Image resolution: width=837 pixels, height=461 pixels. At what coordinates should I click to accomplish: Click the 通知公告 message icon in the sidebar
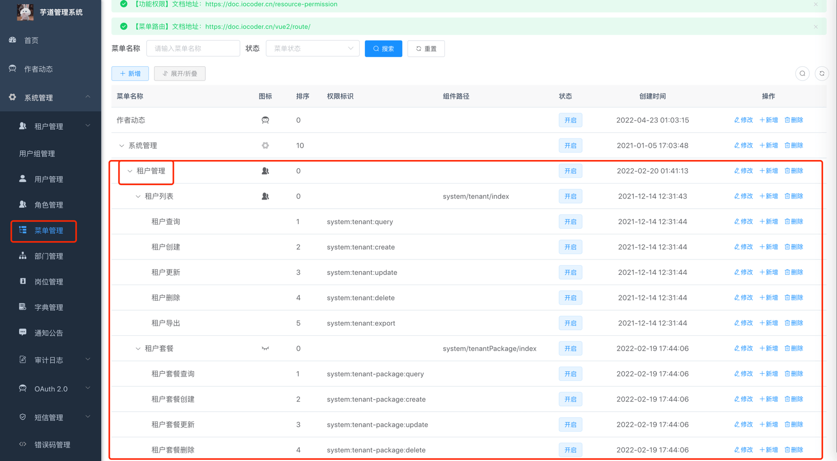pos(23,332)
